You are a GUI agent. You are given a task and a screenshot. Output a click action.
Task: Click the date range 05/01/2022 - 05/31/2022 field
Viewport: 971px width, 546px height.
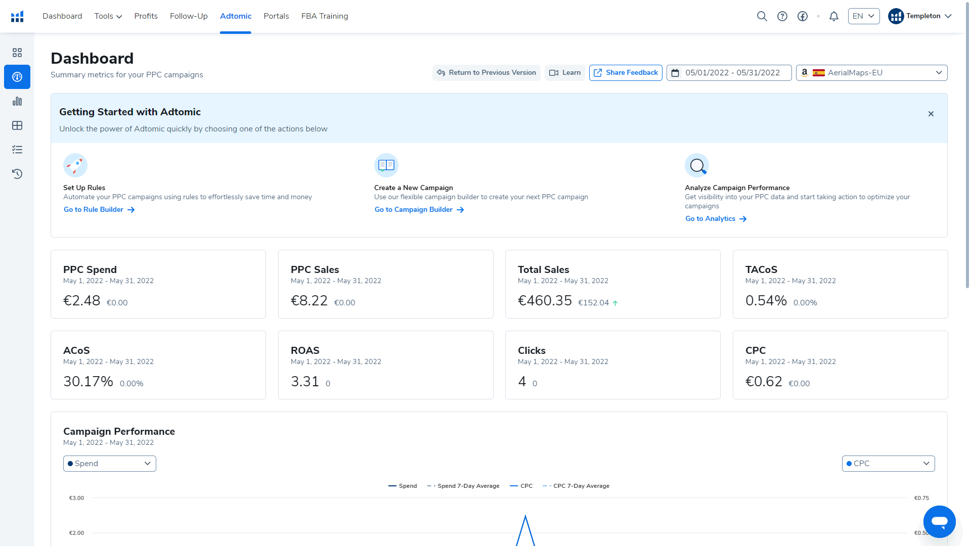[x=729, y=73]
